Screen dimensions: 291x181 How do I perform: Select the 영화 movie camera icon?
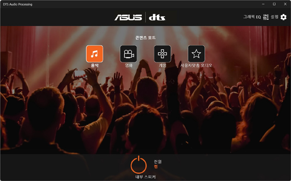point(128,54)
